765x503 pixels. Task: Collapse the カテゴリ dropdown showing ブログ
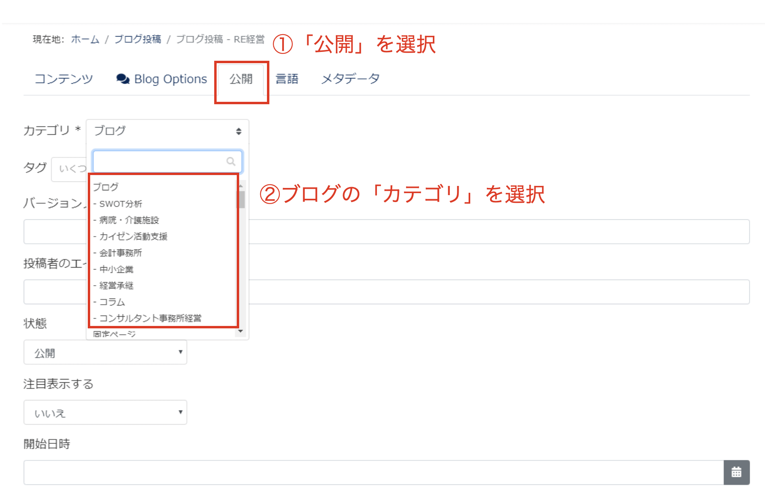click(167, 131)
